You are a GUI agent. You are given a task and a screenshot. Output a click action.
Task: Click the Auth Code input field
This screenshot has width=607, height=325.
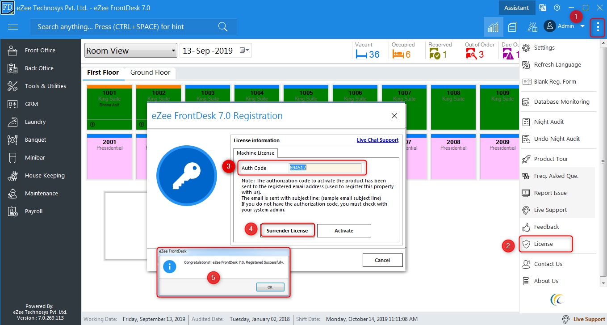click(325, 168)
